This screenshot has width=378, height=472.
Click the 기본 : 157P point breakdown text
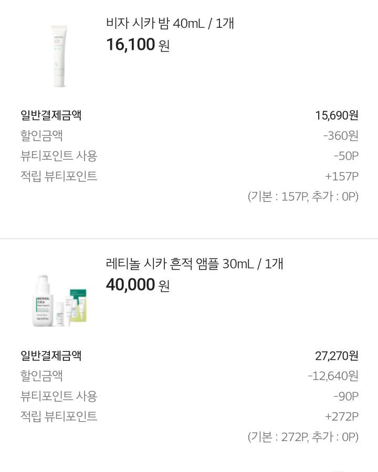click(x=303, y=197)
